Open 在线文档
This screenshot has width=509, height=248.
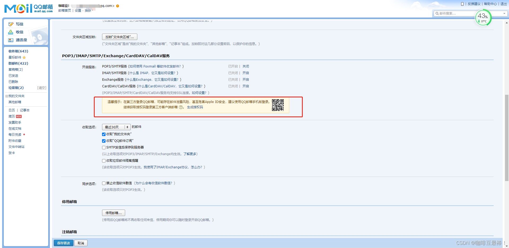15,129
